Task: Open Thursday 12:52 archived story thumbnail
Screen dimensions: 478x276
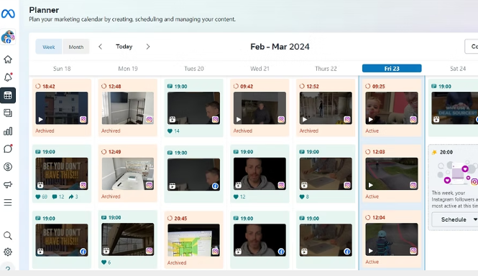Action: point(326,108)
